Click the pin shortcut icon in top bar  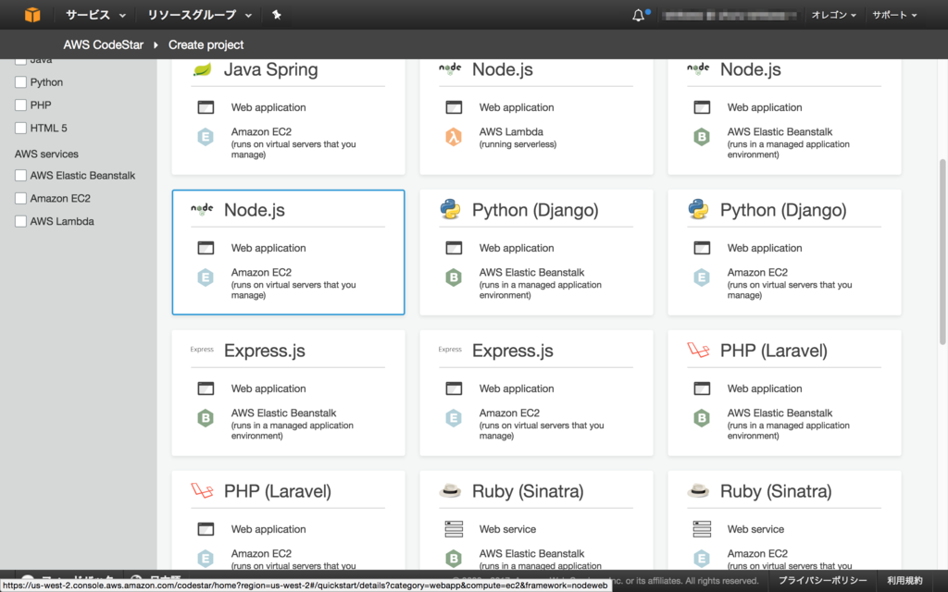tap(276, 15)
